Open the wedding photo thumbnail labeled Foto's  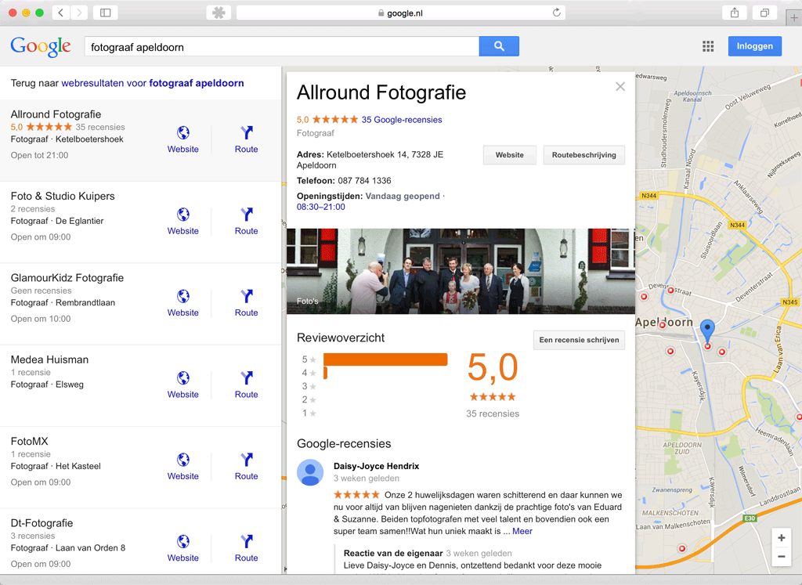tap(461, 271)
